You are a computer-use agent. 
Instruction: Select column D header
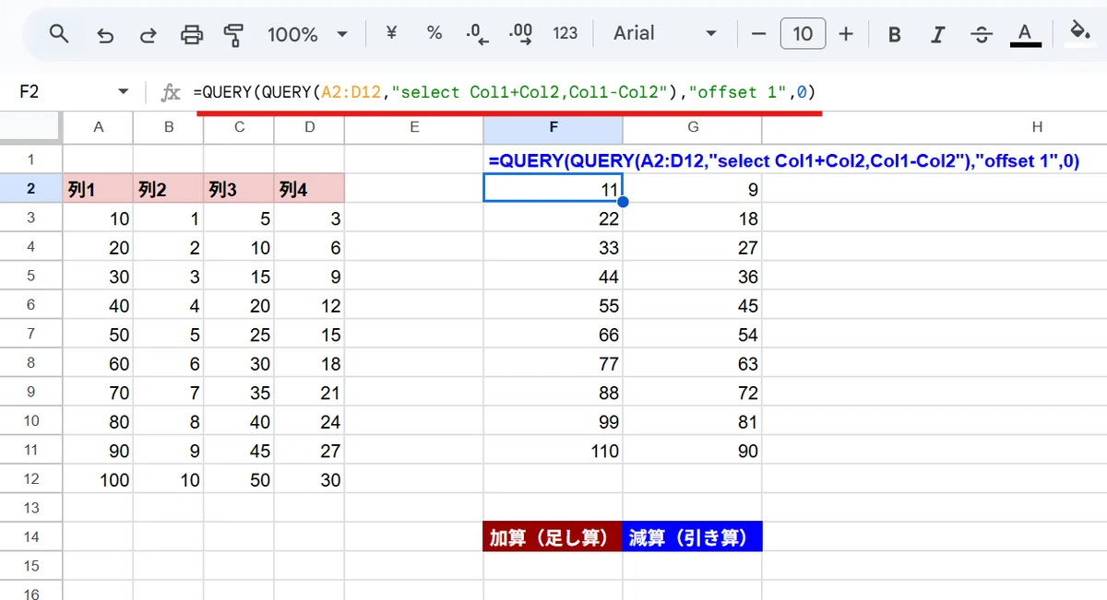pos(309,127)
